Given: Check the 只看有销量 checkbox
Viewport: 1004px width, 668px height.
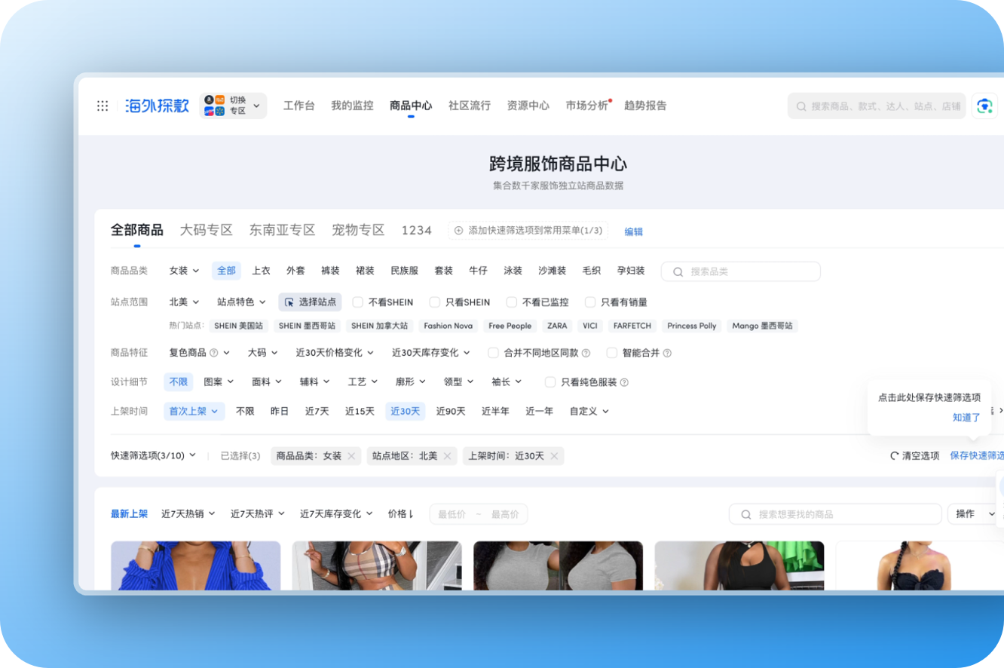Looking at the screenshot, I should tap(590, 302).
